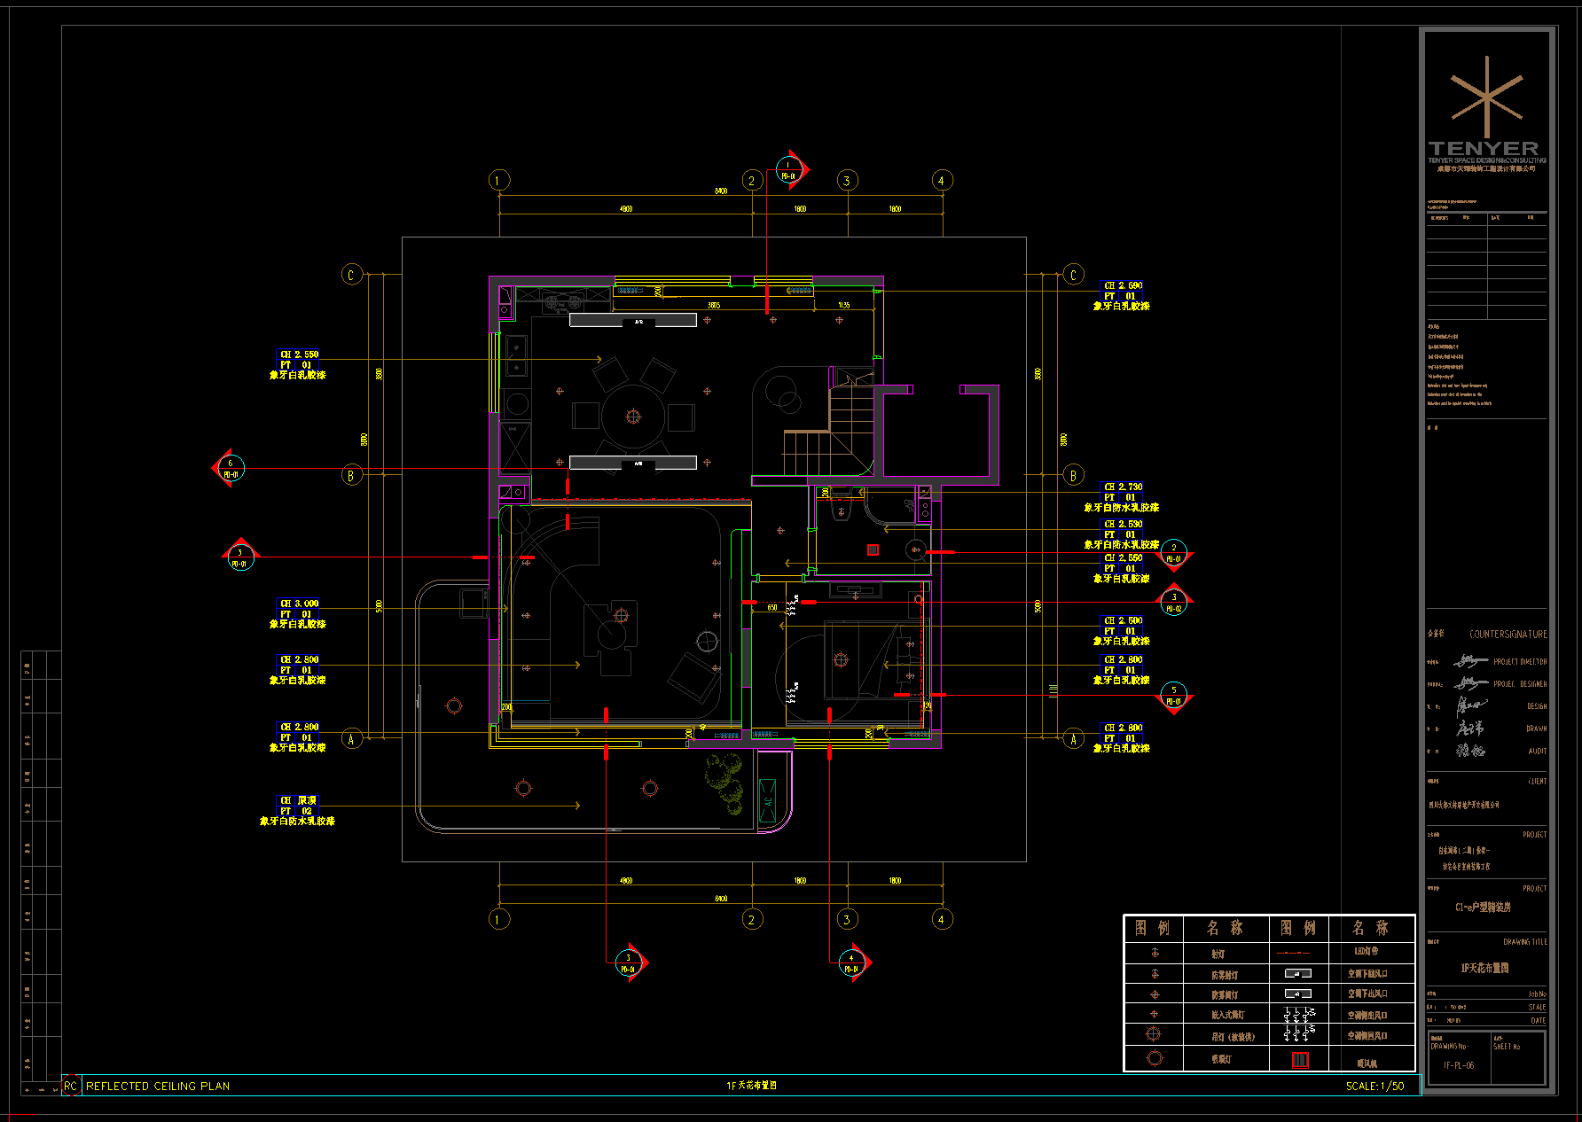Click the ceiling-lamp circle legend symbol

(x=1154, y=1057)
